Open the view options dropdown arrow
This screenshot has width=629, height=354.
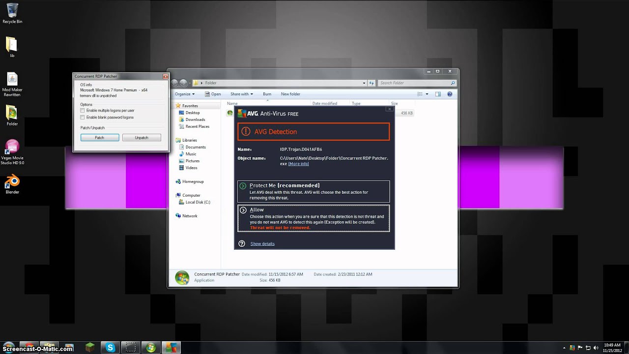pos(427,94)
